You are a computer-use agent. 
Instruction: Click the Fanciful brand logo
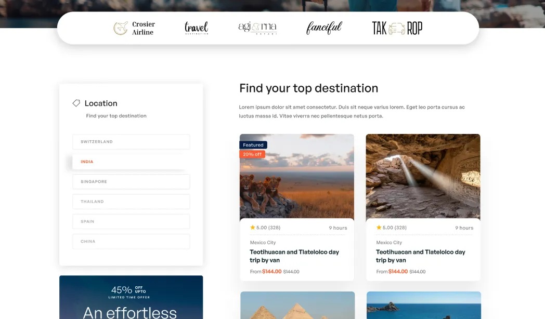(324, 28)
